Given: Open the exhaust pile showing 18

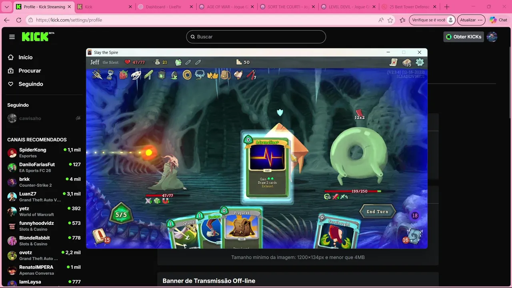Looking at the screenshot, I should 415,216.
